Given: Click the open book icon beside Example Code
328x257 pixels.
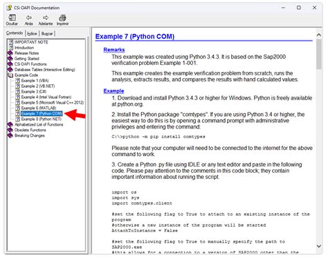Looking at the screenshot, I should [10, 75].
